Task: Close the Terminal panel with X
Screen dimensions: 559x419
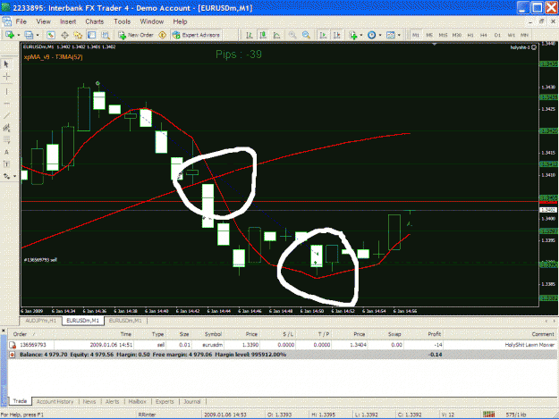Action: point(4,331)
